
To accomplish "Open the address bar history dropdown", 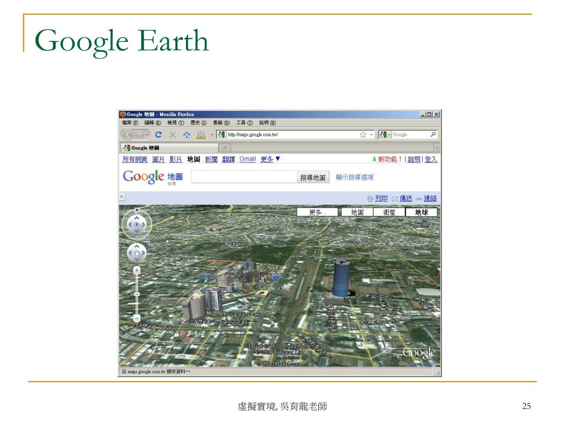I will click(371, 135).
